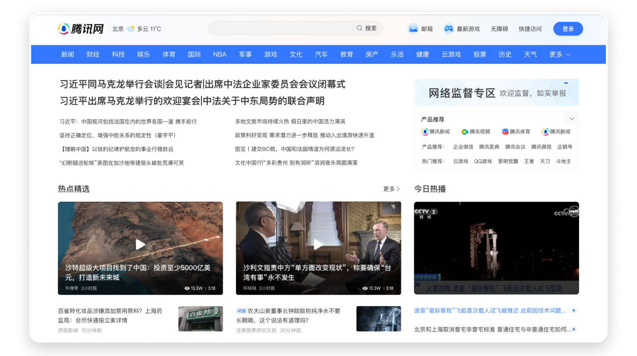637x356 pixels.
Task: Open the 娱乐 channel
Action: coord(144,54)
